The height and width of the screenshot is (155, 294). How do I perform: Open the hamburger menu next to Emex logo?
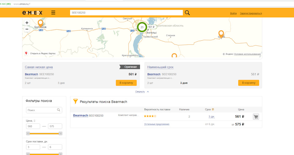pos(53,13)
